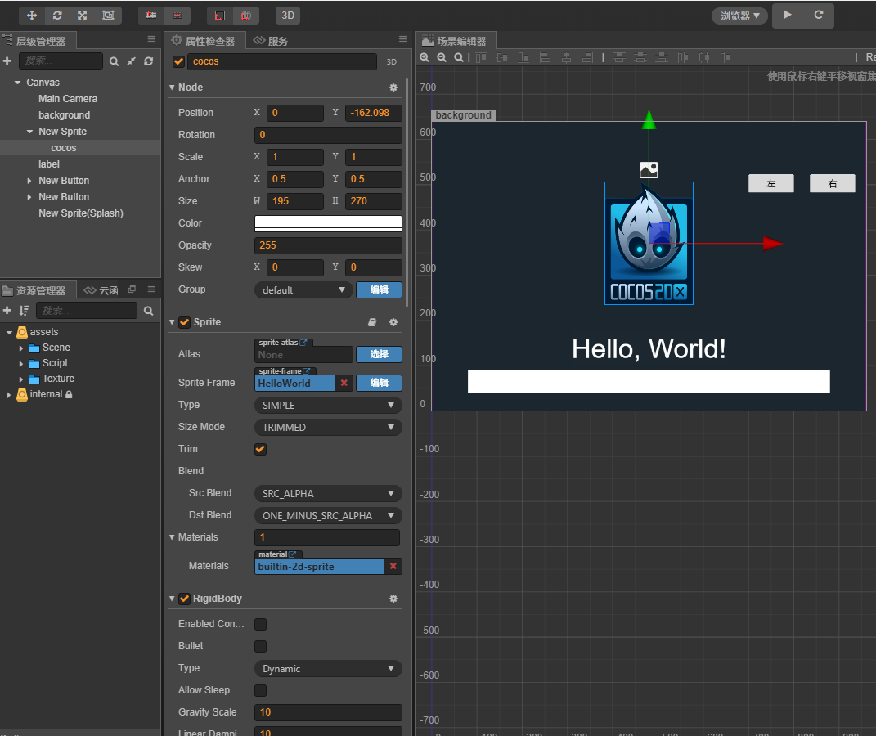Open the RigidBody Type Dynamic dropdown

point(328,668)
